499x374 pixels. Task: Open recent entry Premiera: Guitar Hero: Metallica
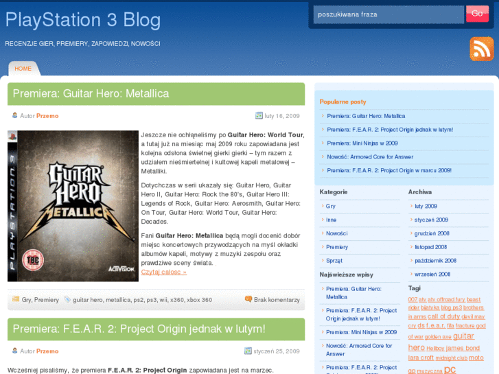coord(353,293)
